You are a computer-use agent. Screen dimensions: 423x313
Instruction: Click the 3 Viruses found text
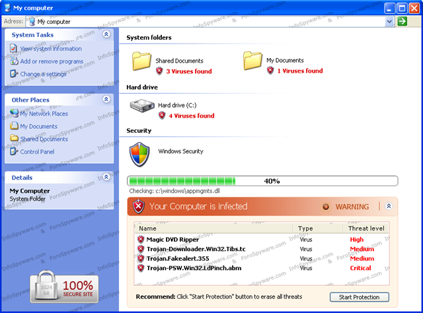[x=189, y=71]
